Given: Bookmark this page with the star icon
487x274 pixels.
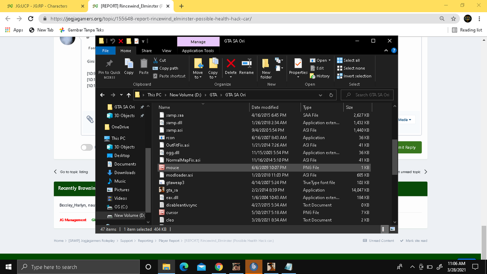Looking at the screenshot, I should [453, 18].
